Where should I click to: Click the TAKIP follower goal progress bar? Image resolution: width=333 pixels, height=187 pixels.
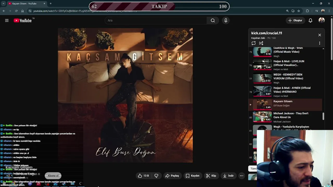pyautogui.click(x=159, y=6)
